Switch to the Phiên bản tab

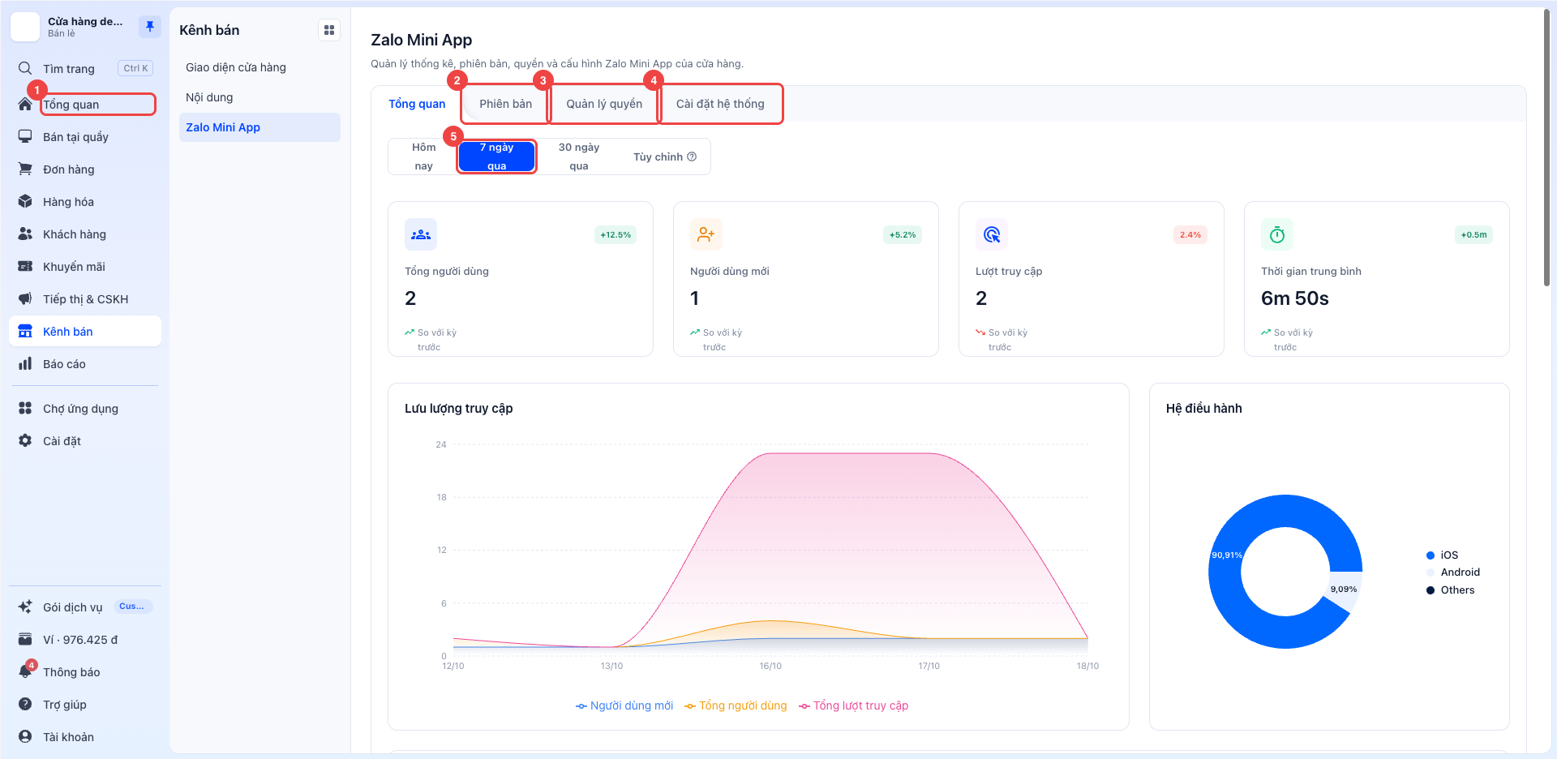506,104
